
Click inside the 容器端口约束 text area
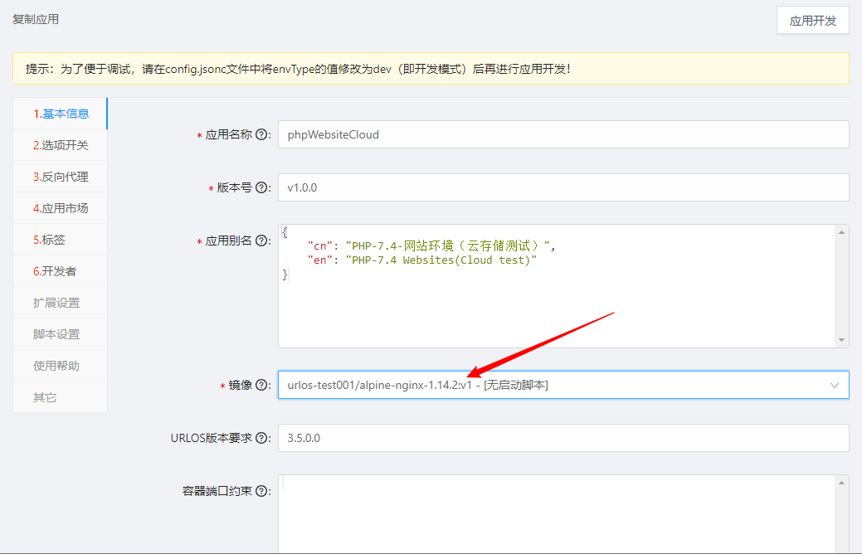[x=556, y=514]
